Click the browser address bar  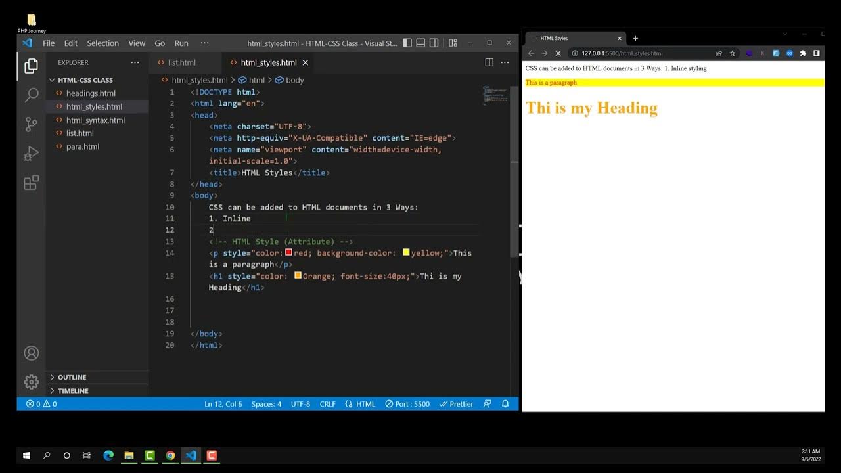point(641,53)
